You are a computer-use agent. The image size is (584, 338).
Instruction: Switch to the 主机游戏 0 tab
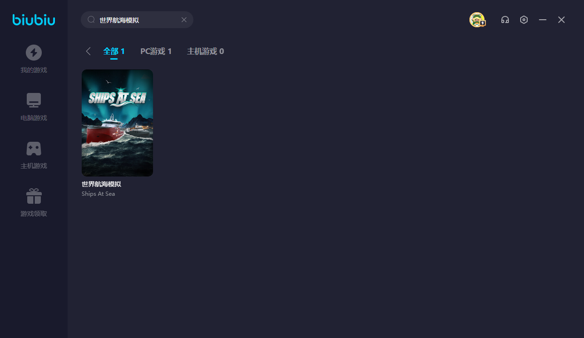pyautogui.click(x=206, y=51)
